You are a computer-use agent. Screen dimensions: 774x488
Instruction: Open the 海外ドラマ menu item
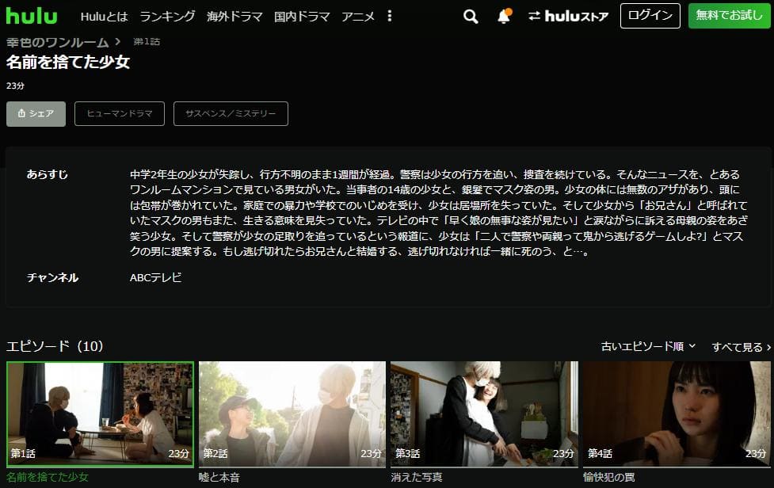point(234,17)
